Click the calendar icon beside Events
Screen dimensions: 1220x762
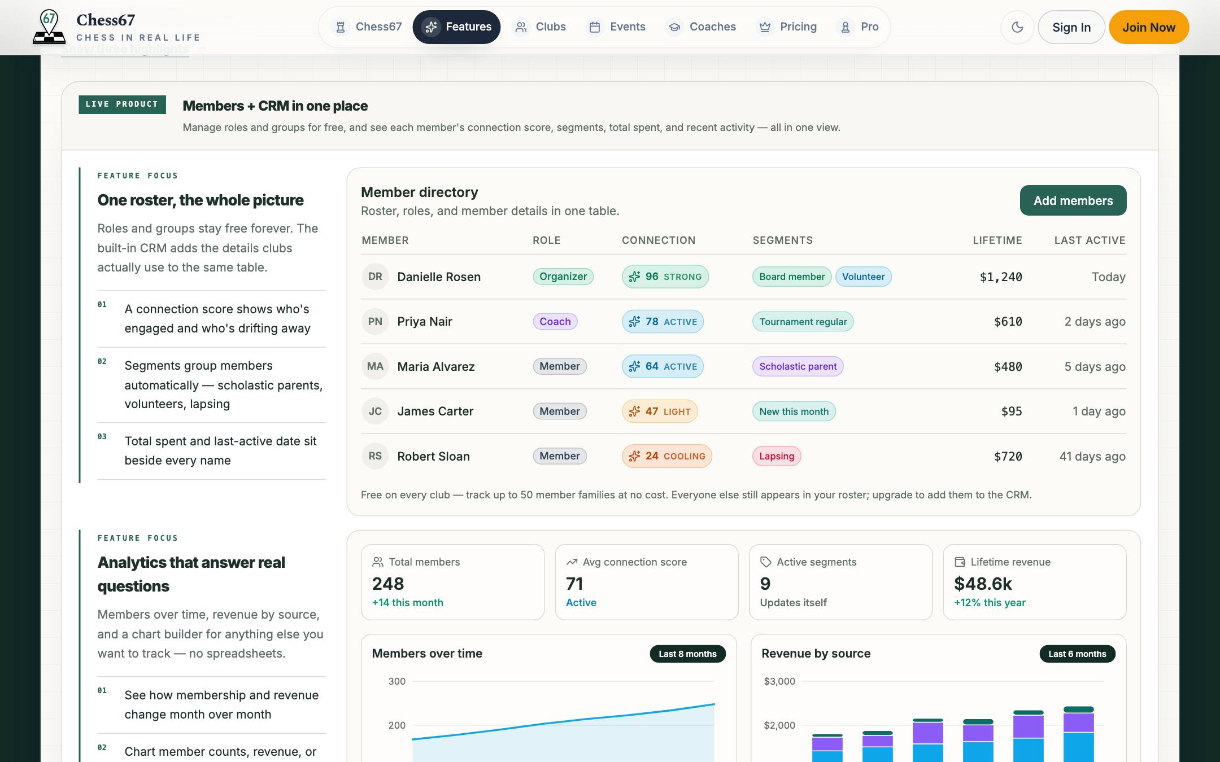click(x=595, y=27)
